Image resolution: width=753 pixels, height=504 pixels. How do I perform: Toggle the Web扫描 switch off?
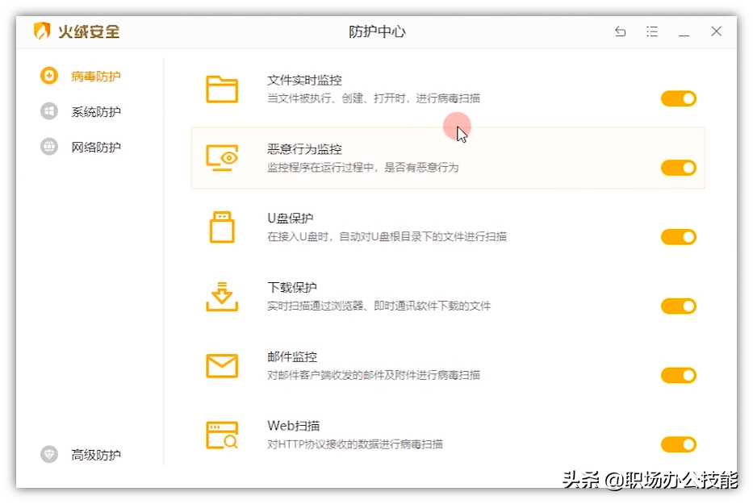678,444
